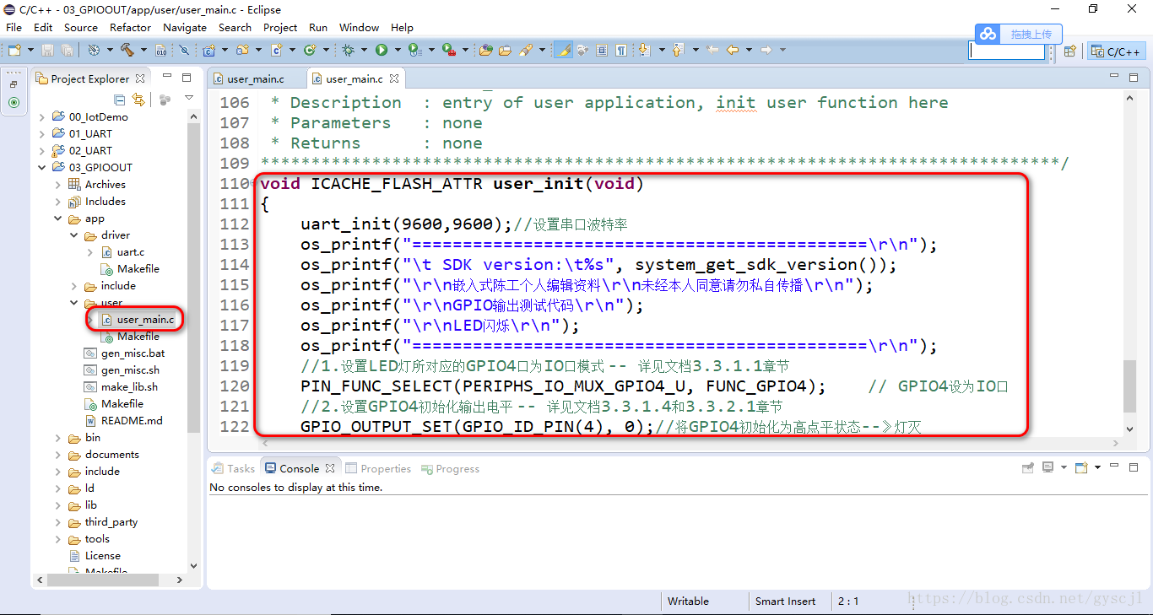The width and height of the screenshot is (1153, 615).
Task: Collapse the driver folder
Action: coord(74,235)
